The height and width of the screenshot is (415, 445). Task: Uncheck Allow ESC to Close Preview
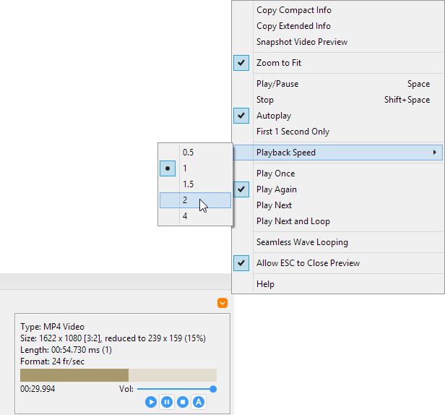tap(308, 263)
